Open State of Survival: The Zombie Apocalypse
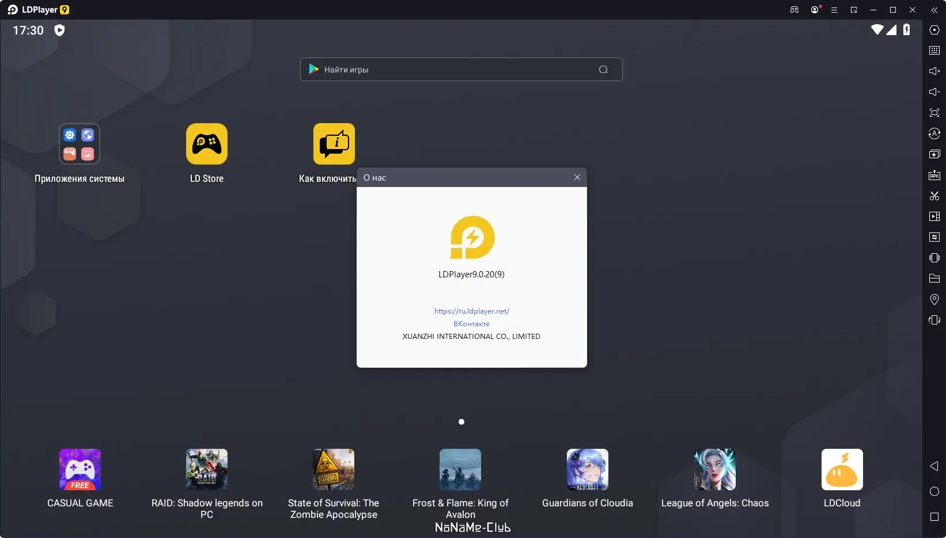This screenshot has height=538, width=946. tap(334, 470)
